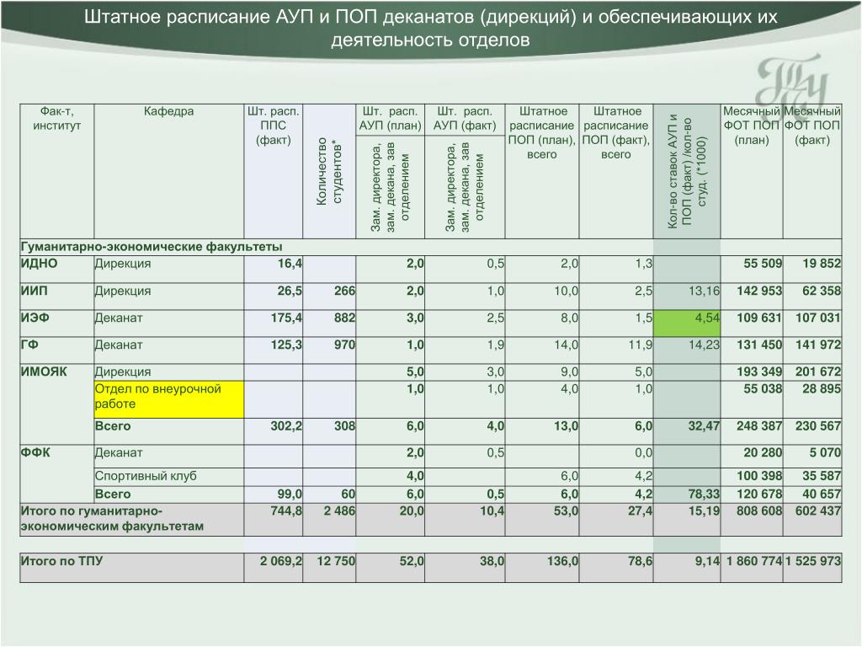The width and height of the screenshot is (862, 647).
Task: Click the actual payroll value "35 587"
Action: [822, 476]
